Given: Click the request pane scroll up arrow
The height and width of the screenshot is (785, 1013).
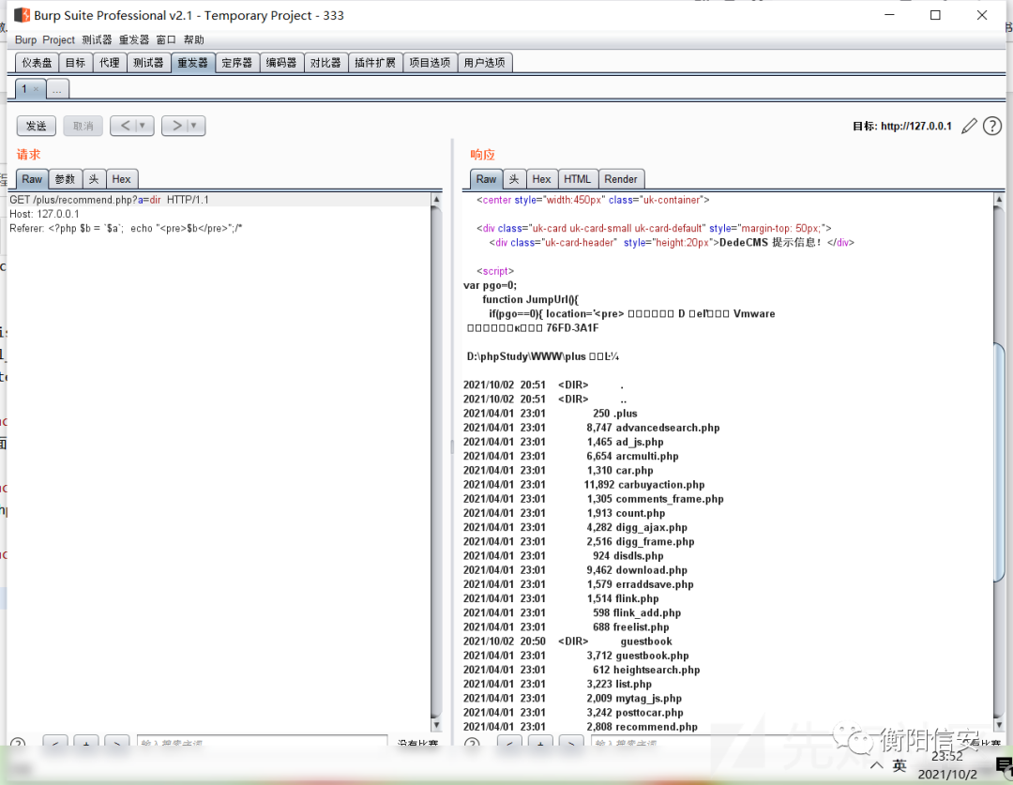Looking at the screenshot, I should [436, 200].
